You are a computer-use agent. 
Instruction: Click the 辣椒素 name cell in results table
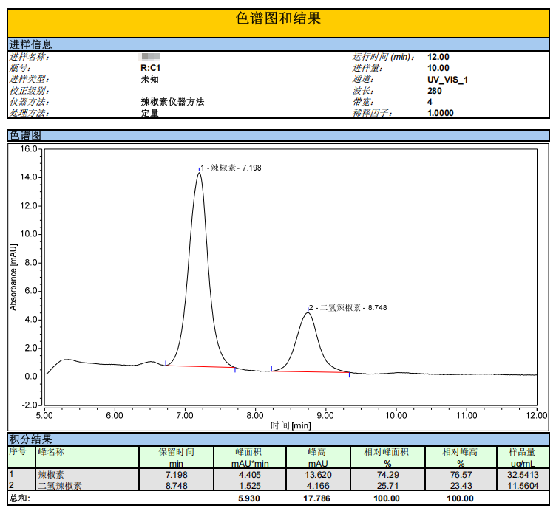point(52,474)
